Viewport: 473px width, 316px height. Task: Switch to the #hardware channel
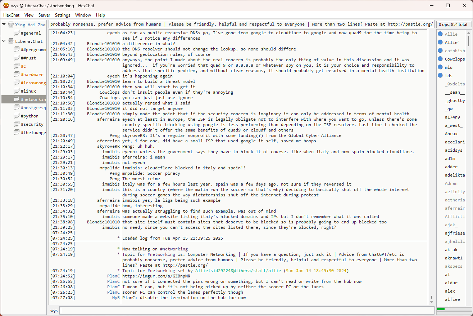pos(32,74)
